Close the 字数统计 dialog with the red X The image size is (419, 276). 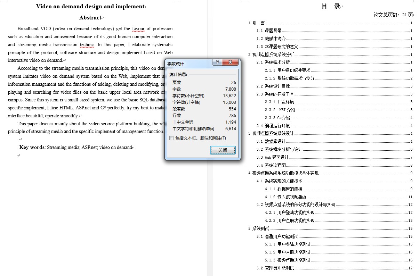click(x=230, y=62)
